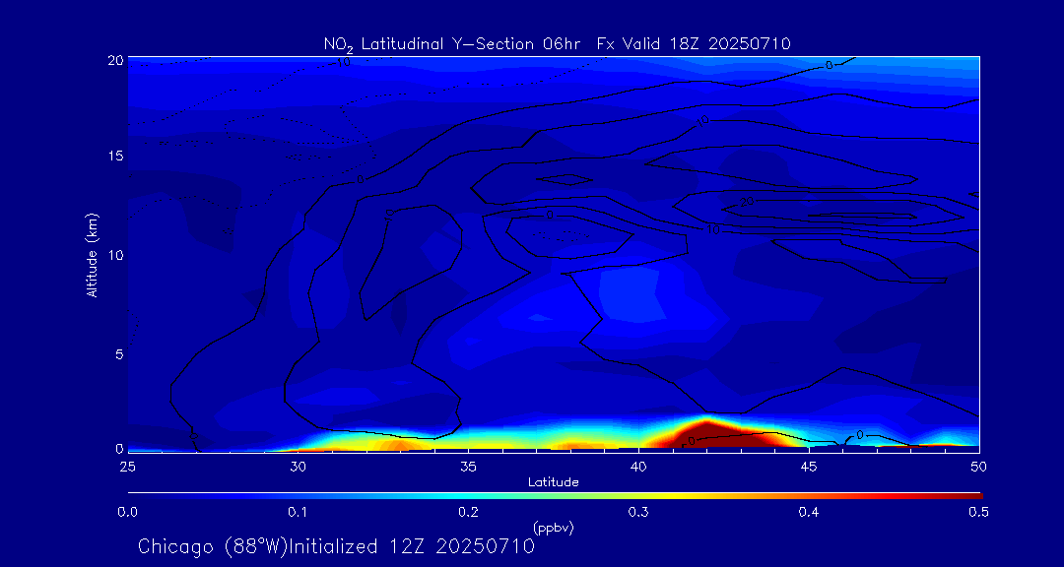Click colorbar label 0.3

click(638, 512)
